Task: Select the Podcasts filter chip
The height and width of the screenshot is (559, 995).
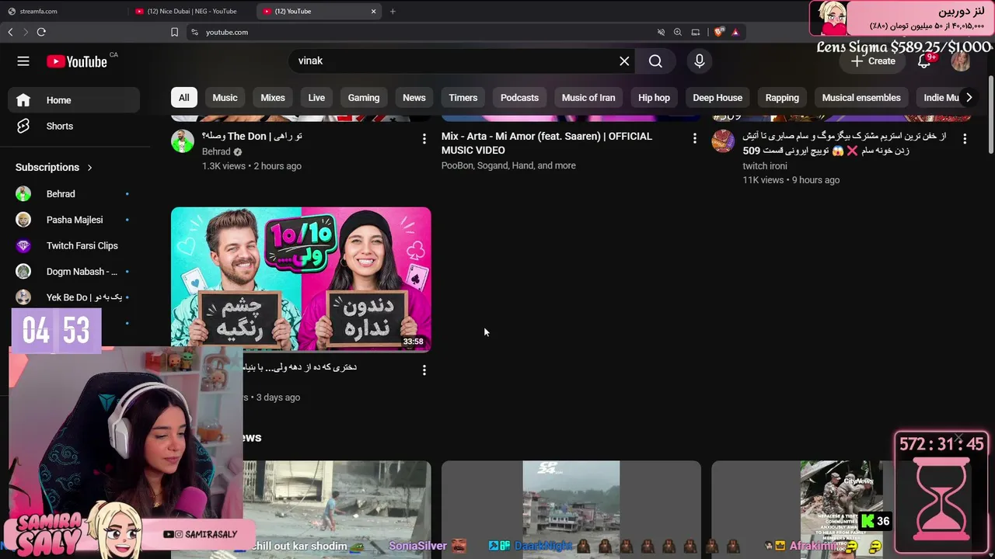Action: point(519,98)
